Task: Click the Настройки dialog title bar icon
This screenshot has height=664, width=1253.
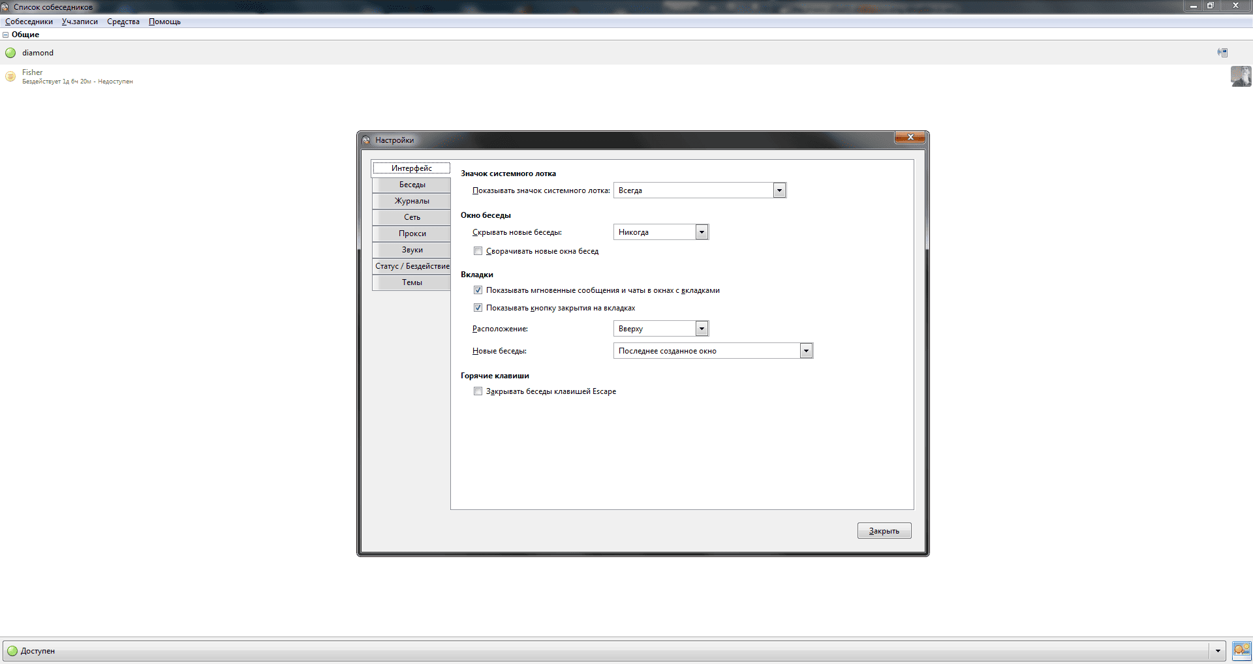Action: [x=366, y=140]
